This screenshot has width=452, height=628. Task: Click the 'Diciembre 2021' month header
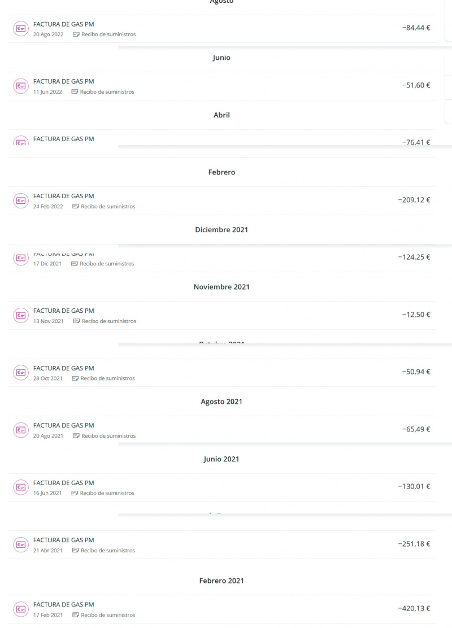221,230
